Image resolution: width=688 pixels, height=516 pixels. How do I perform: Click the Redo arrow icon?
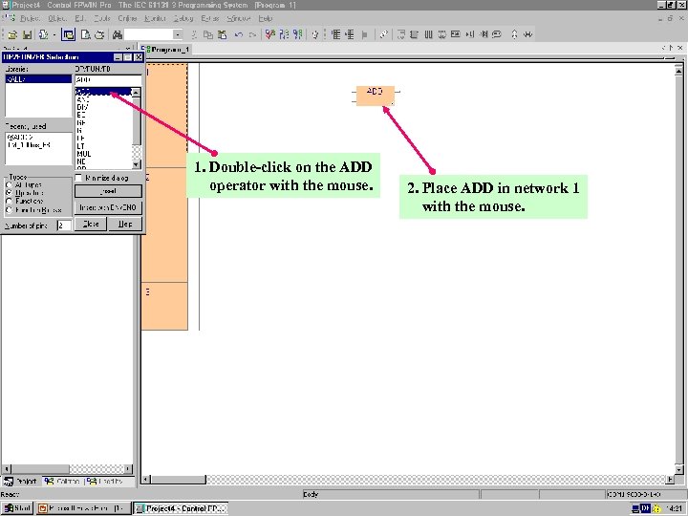coord(252,34)
